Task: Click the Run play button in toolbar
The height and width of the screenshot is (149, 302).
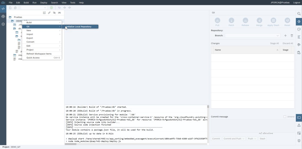Action: [x=52, y=8]
